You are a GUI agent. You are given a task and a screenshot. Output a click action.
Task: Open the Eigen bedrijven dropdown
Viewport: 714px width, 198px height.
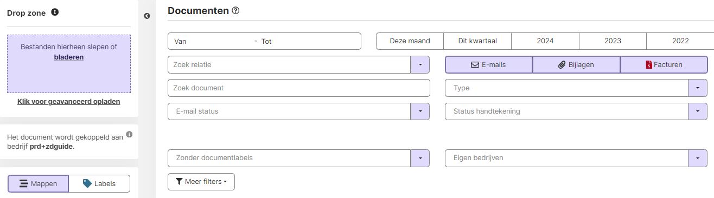698,158
